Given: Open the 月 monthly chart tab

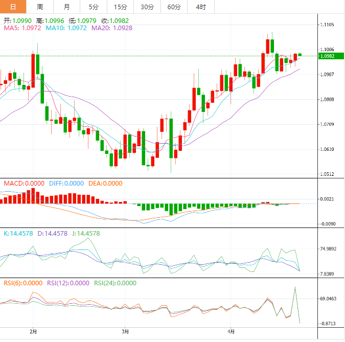Looking at the screenshot, I should click(x=67, y=7).
